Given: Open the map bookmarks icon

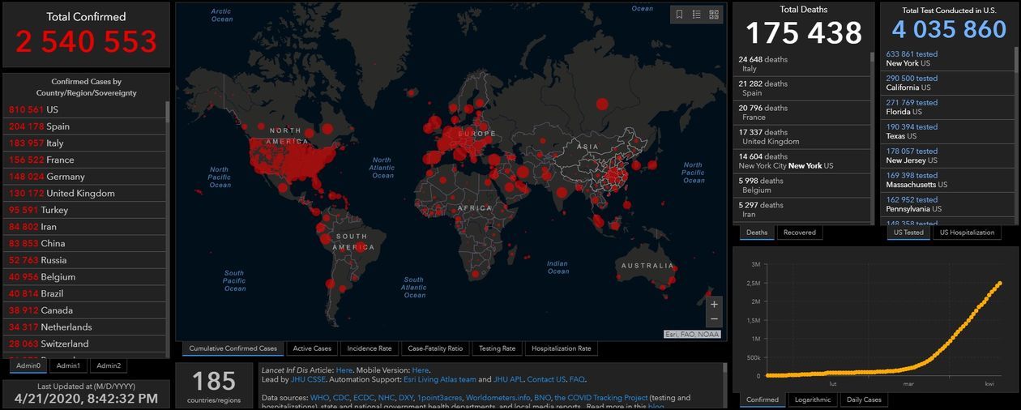Looking at the screenshot, I should tap(679, 15).
